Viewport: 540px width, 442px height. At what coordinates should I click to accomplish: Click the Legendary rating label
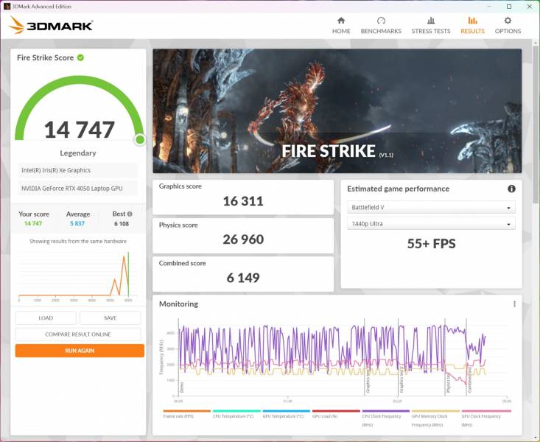(x=78, y=153)
